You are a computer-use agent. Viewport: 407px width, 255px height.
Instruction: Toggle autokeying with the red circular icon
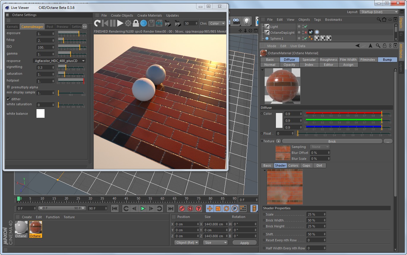(x=190, y=208)
